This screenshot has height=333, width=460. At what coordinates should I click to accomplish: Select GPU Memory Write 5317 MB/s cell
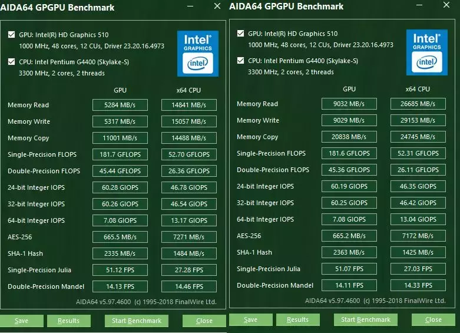point(120,121)
